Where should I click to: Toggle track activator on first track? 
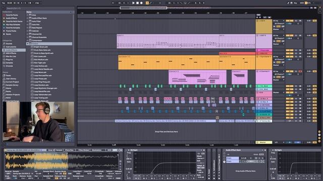point(289,21)
